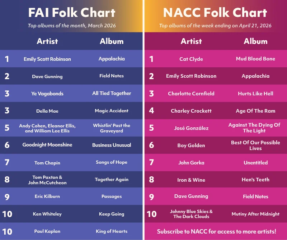Click the King of Hearts album
This screenshot has width=287, height=240.
click(112, 231)
